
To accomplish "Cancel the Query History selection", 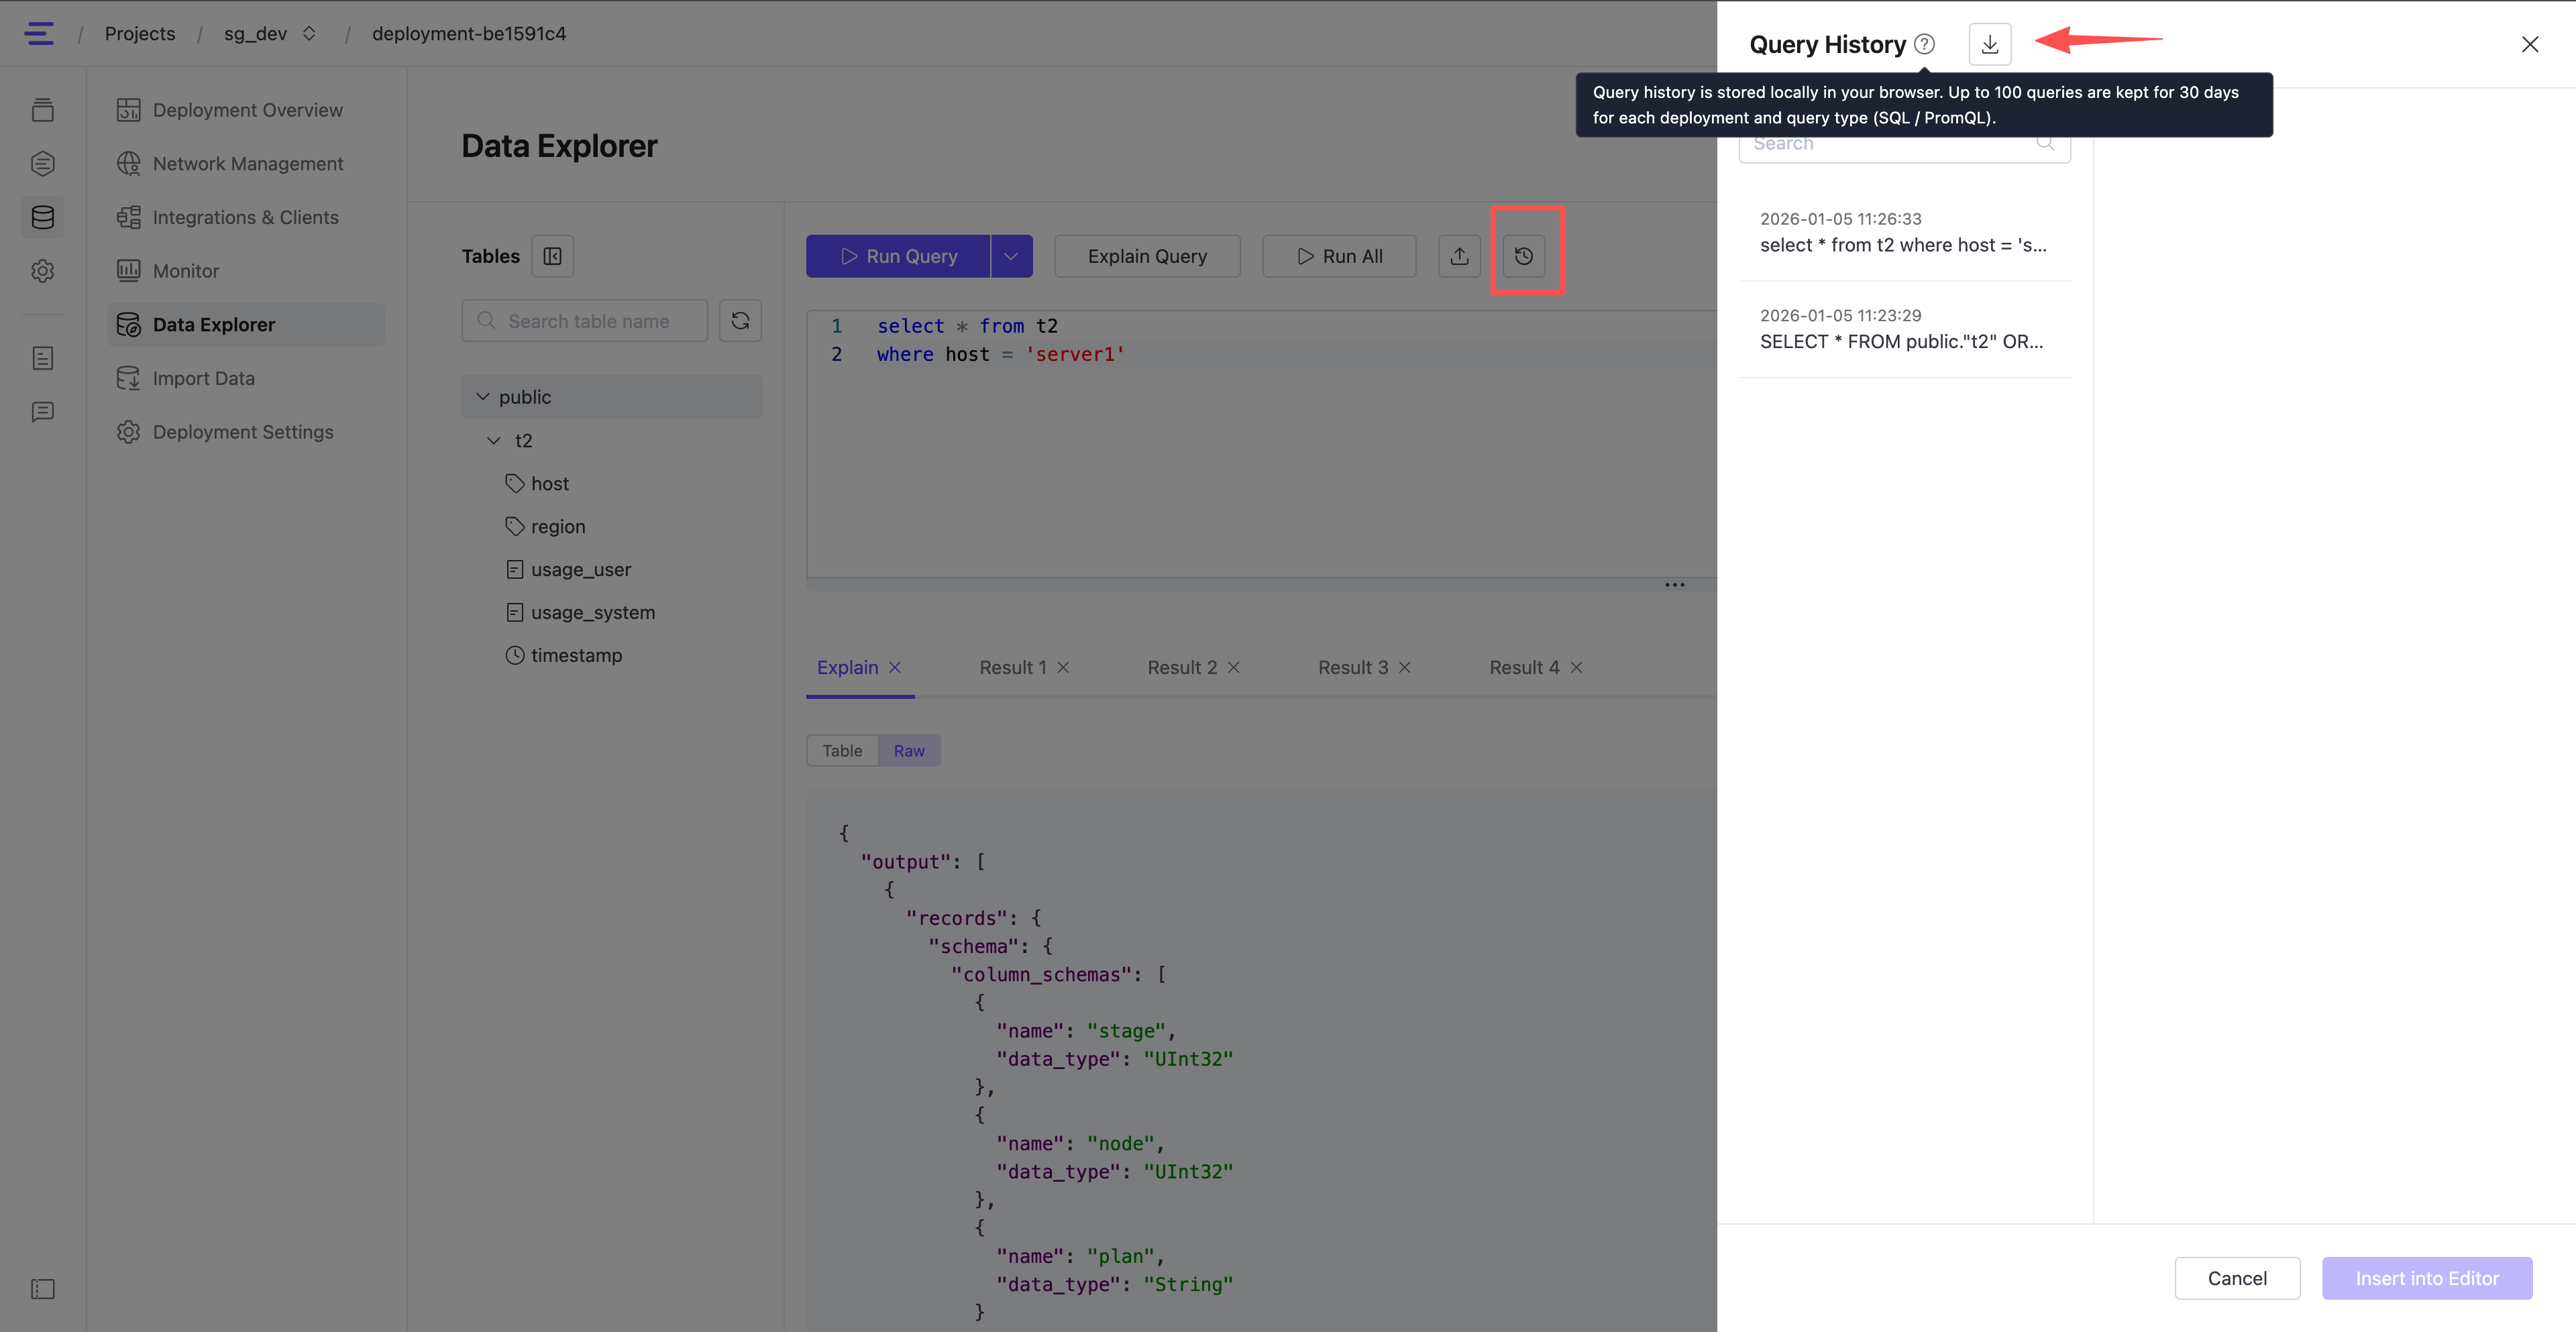I will 2237,1278.
